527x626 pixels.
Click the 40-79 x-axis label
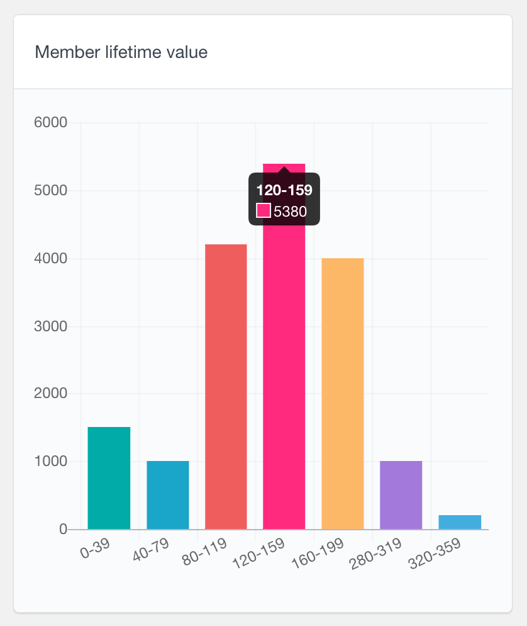151,549
